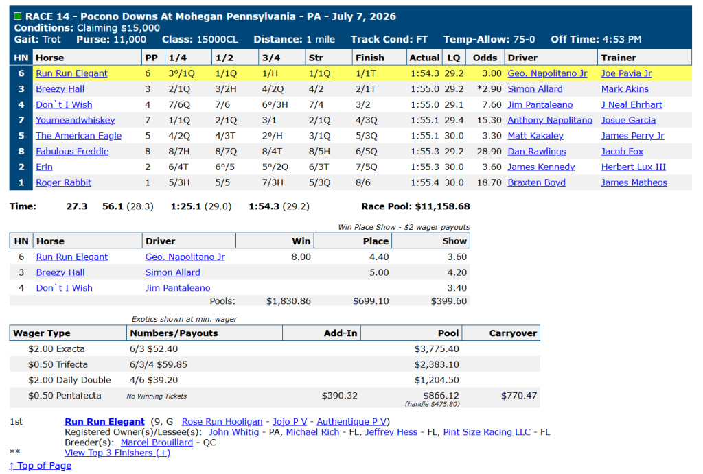The height and width of the screenshot is (474, 703).
Task: Open owner Pint Size Racing LLC link
Action: 487,432
